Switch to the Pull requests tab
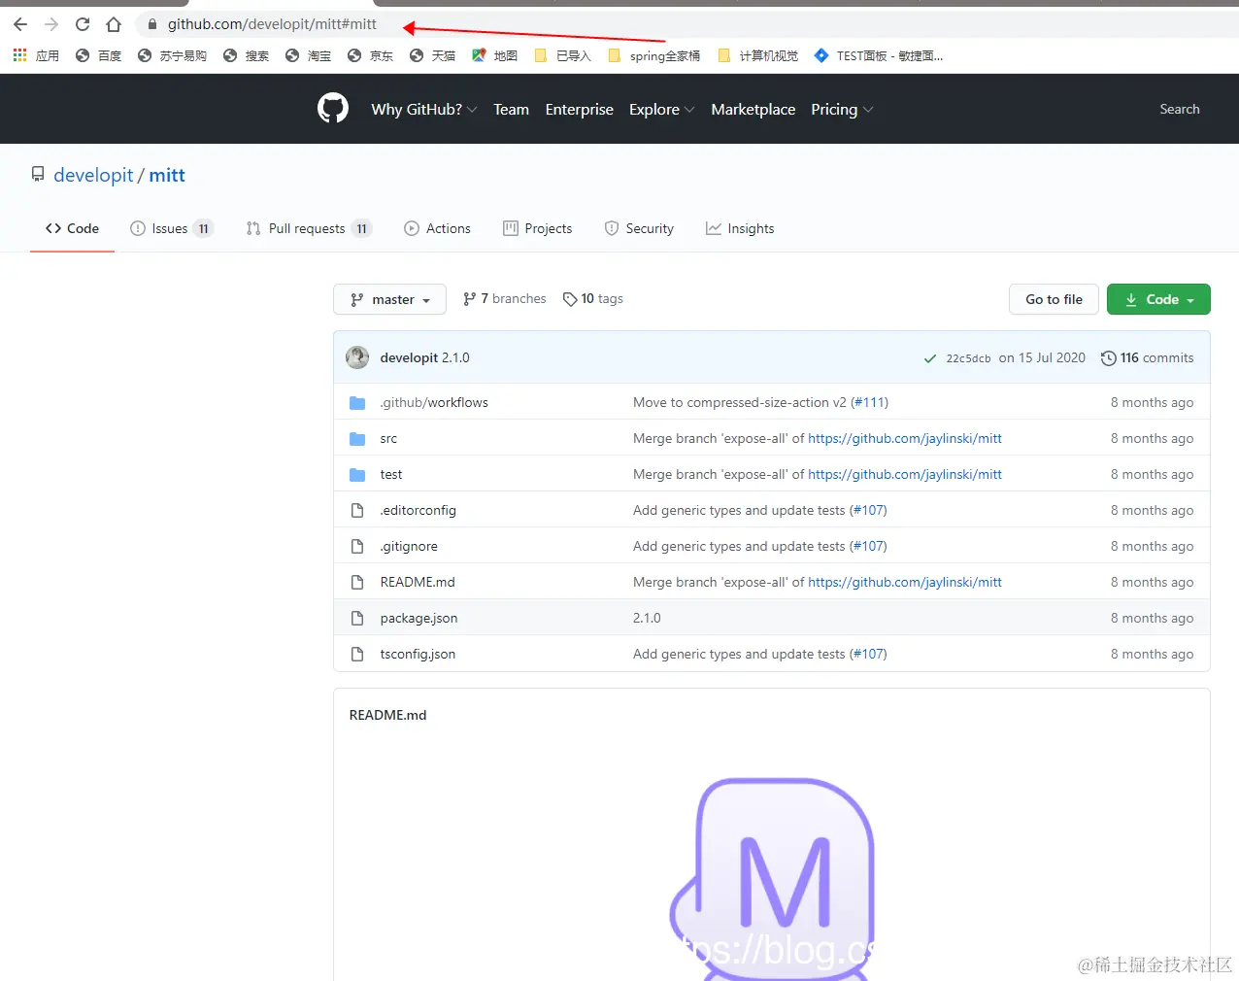 tap(309, 228)
